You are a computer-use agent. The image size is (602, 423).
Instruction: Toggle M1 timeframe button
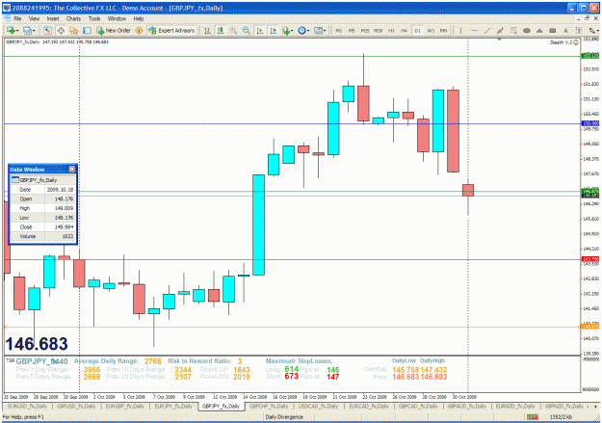click(339, 30)
